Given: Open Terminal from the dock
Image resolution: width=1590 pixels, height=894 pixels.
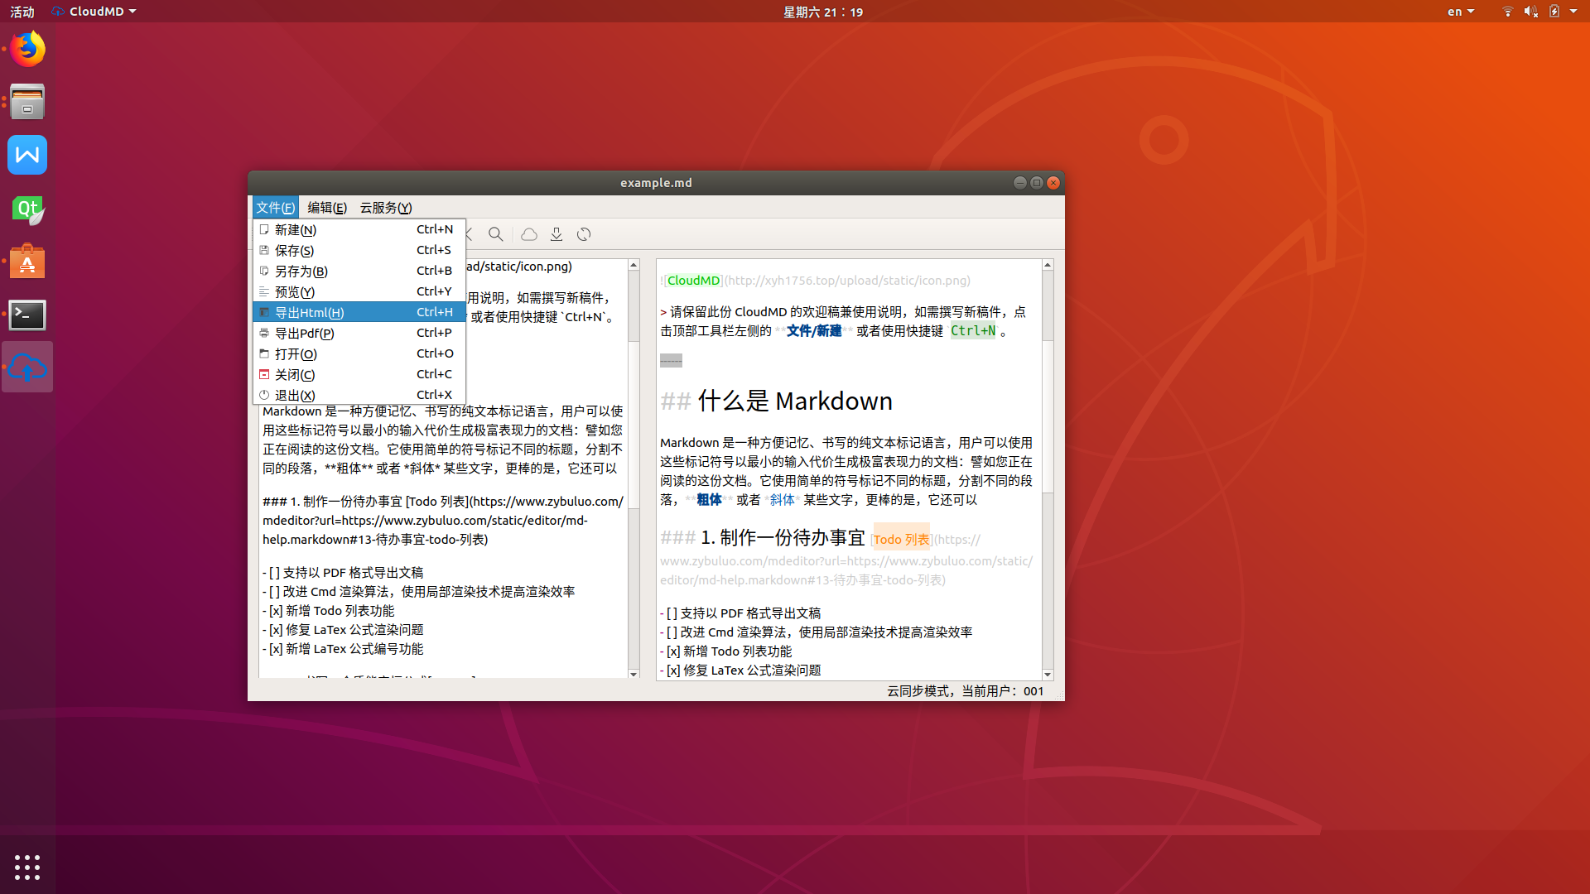Looking at the screenshot, I should point(27,315).
